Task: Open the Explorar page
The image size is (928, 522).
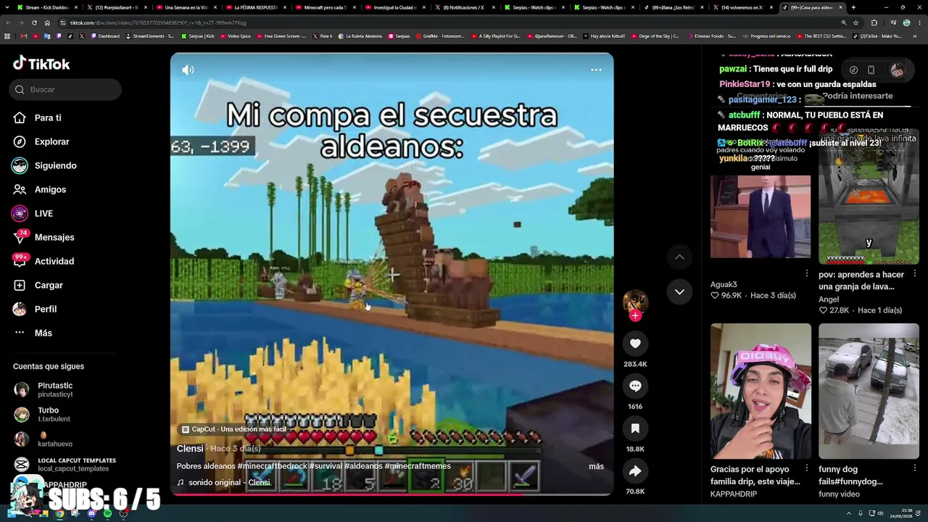Action: point(52,141)
